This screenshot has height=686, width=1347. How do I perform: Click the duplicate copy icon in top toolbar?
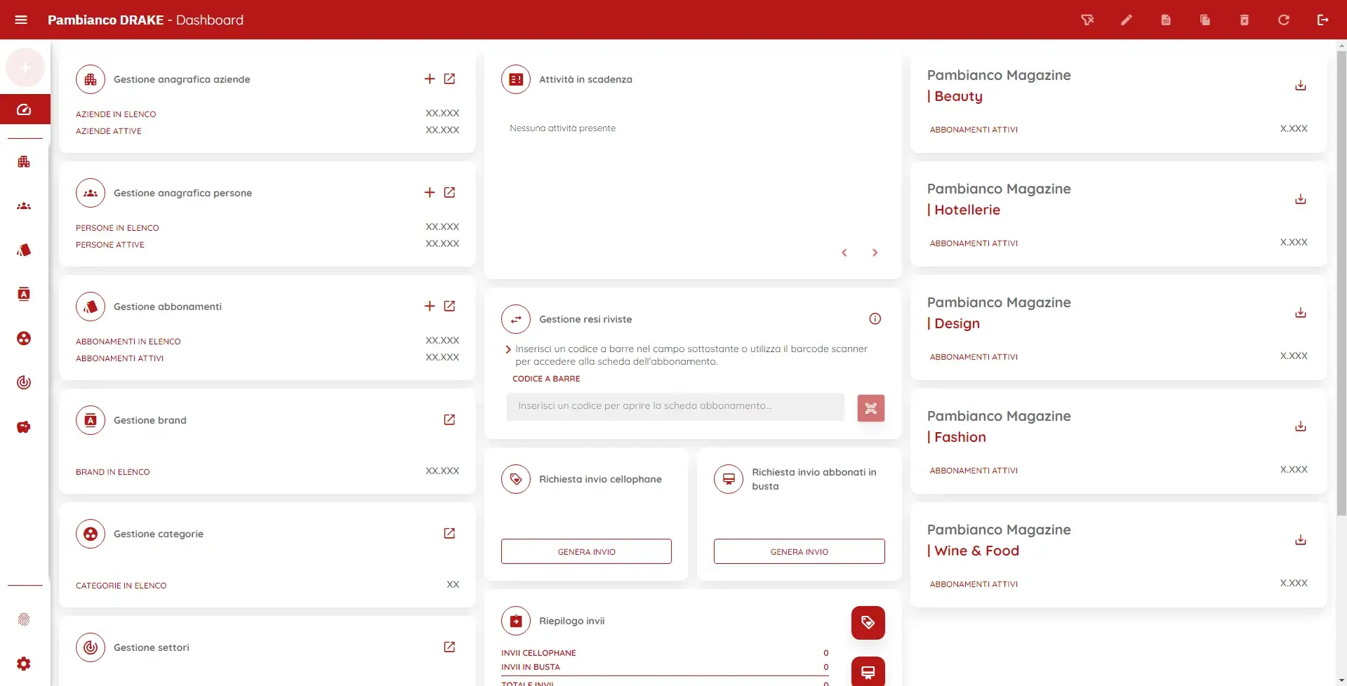pyautogui.click(x=1205, y=20)
